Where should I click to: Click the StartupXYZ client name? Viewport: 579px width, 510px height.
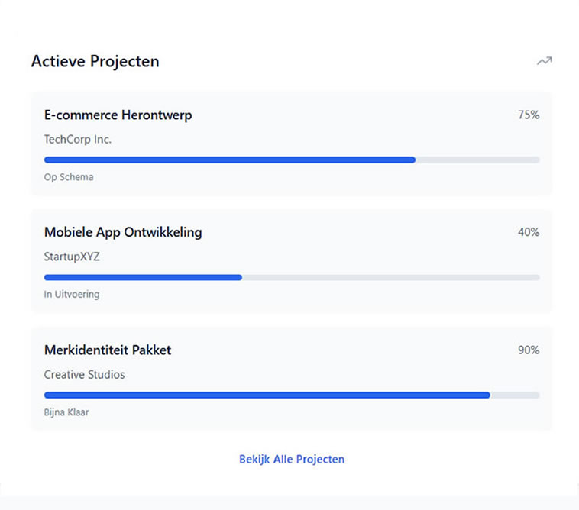[x=72, y=257]
